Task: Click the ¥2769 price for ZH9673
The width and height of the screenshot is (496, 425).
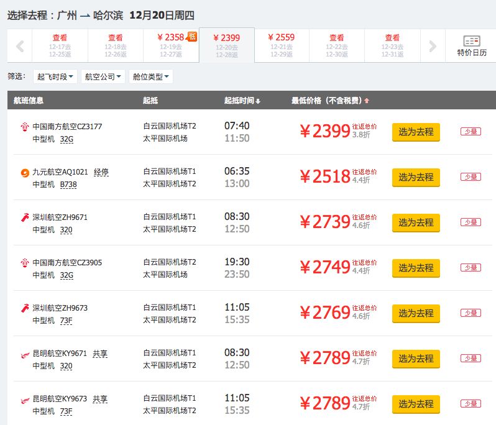Action: click(325, 313)
